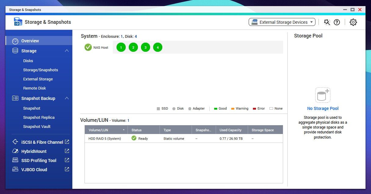Collapse the Snapshot Backup section
Screen dimensions: 371x194
tap(67, 98)
